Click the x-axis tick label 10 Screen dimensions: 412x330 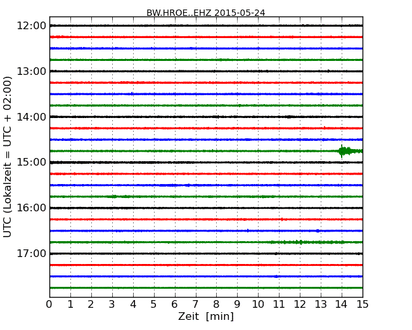pyautogui.click(x=258, y=305)
